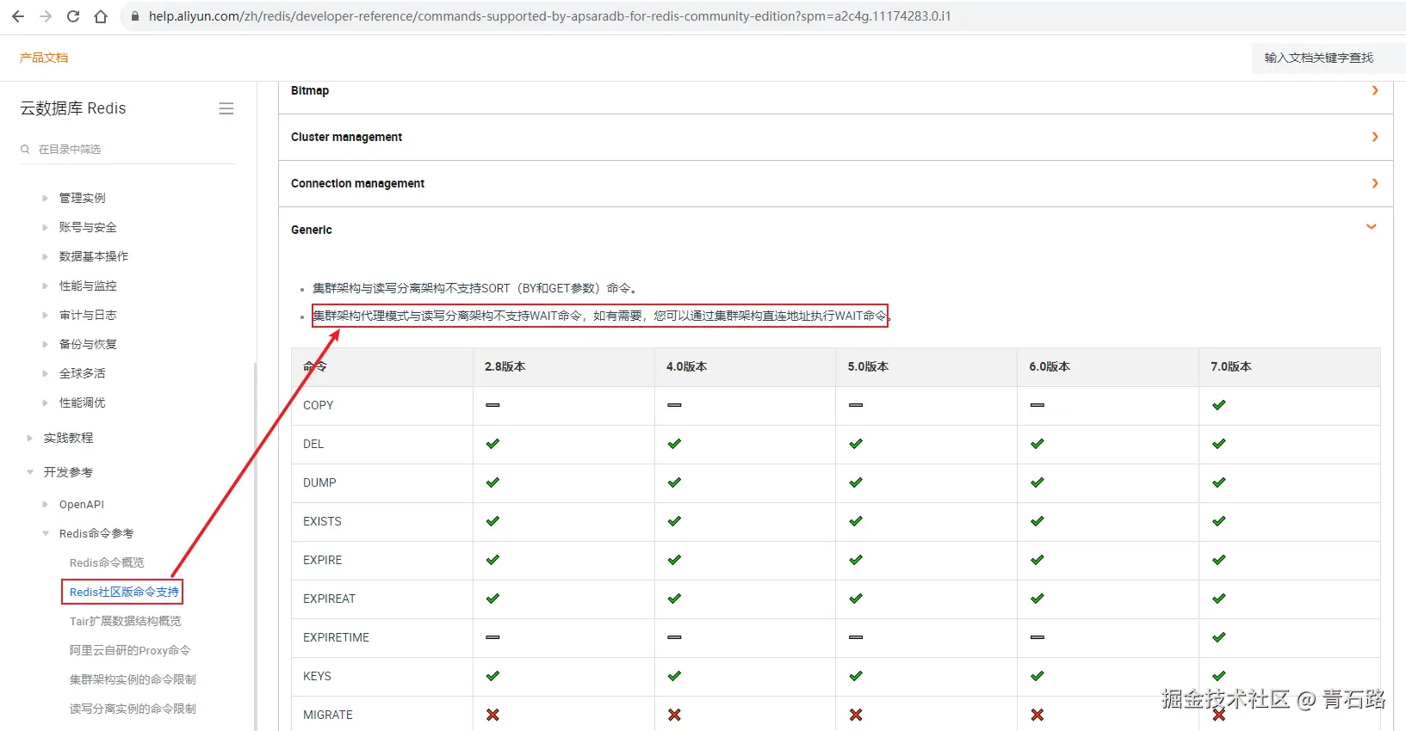Image resolution: width=1406 pixels, height=731 pixels.
Task: Open 读写分离实例的命令限制 page
Action: coord(133,709)
